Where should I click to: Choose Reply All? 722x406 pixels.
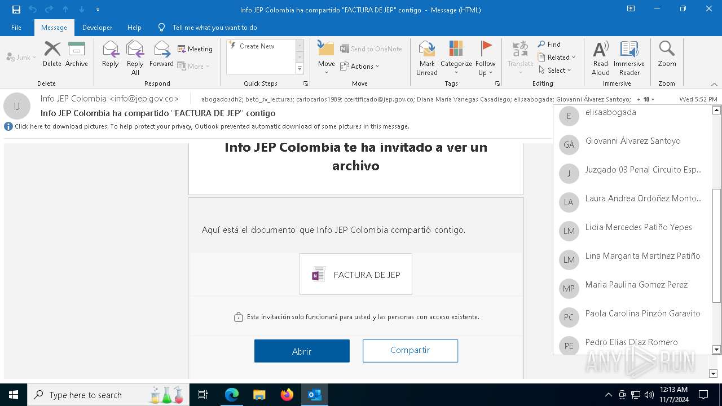pos(135,58)
